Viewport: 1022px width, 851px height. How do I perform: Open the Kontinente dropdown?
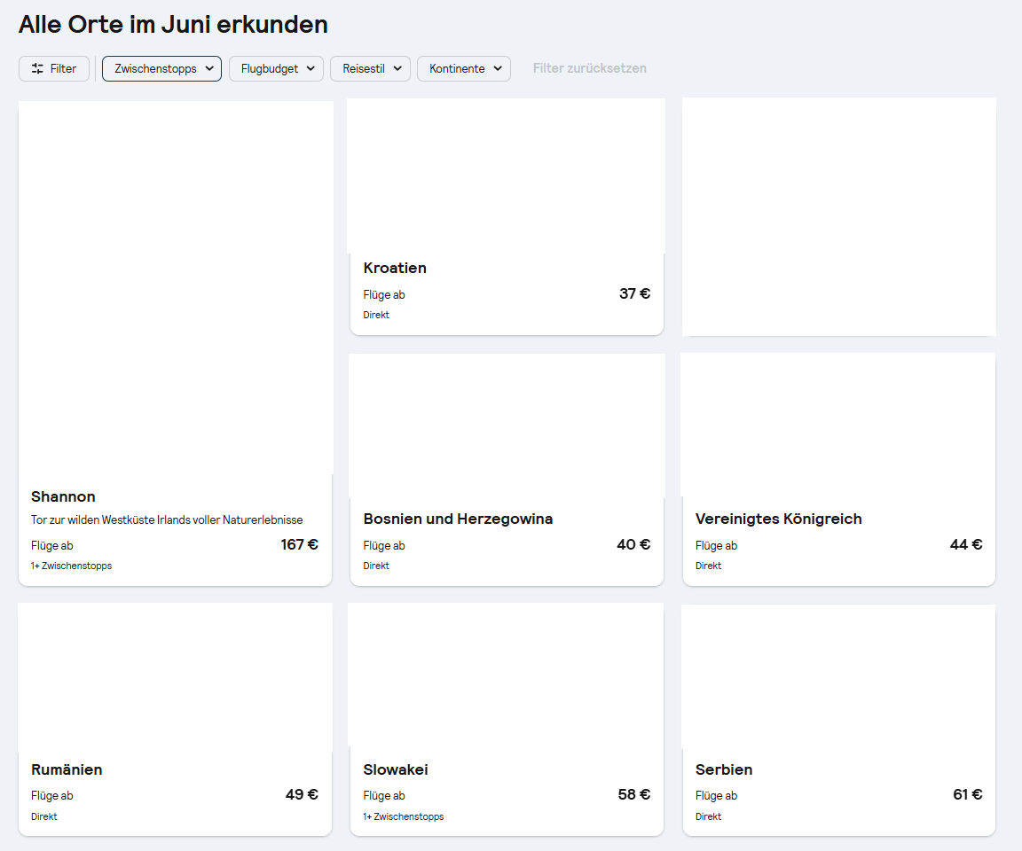[x=464, y=68]
